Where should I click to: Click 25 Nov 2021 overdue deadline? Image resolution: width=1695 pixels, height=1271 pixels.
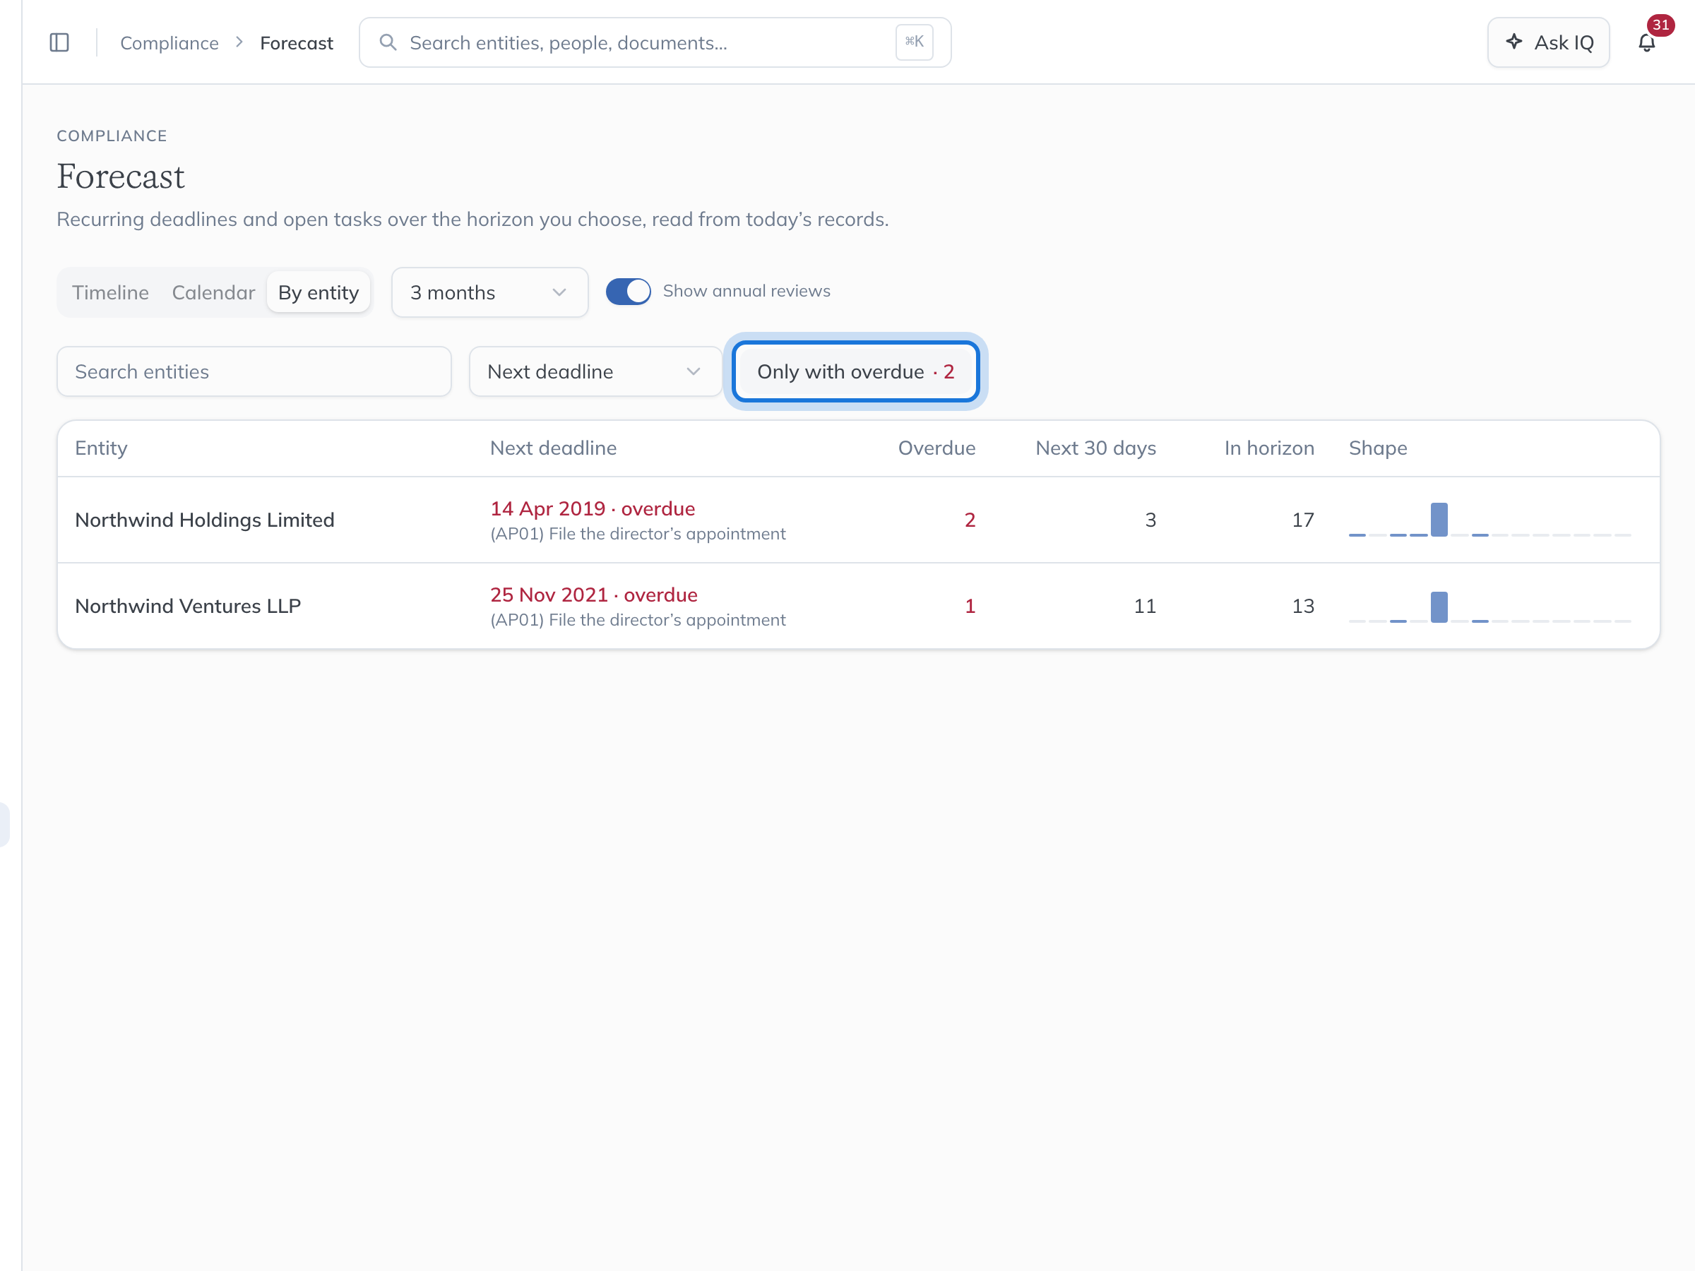(x=594, y=595)
